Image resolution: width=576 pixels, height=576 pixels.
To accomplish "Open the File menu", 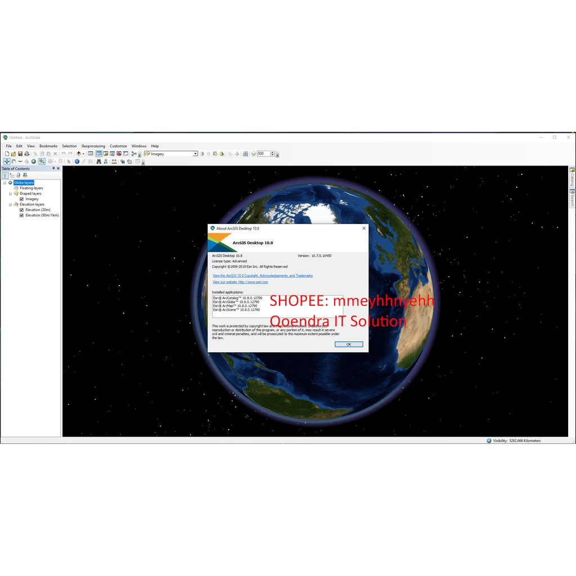I will pos(8,146).
